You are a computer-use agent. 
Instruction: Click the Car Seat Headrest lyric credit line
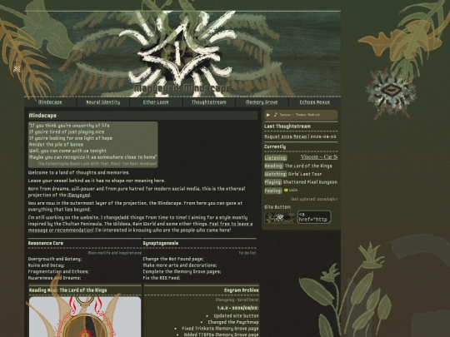click(x=97, y=164)
